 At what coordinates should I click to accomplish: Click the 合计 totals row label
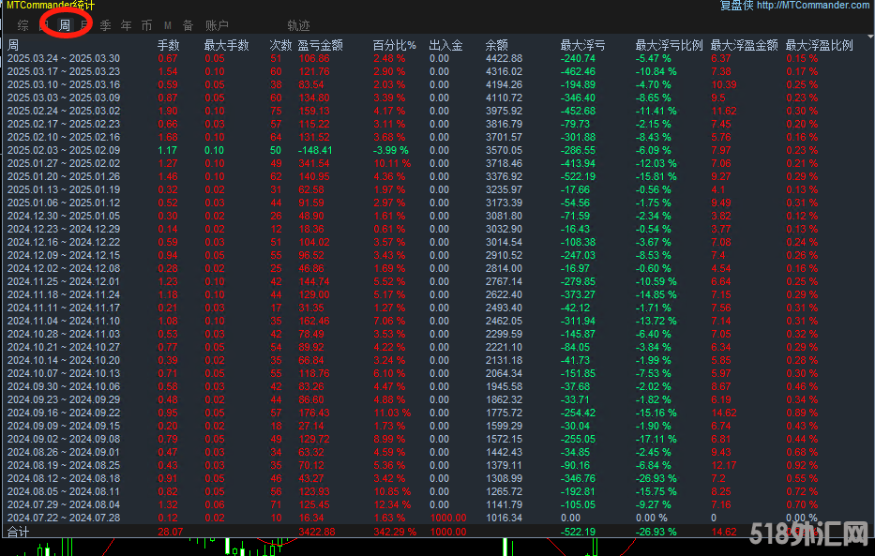click(x=18, y=532)
